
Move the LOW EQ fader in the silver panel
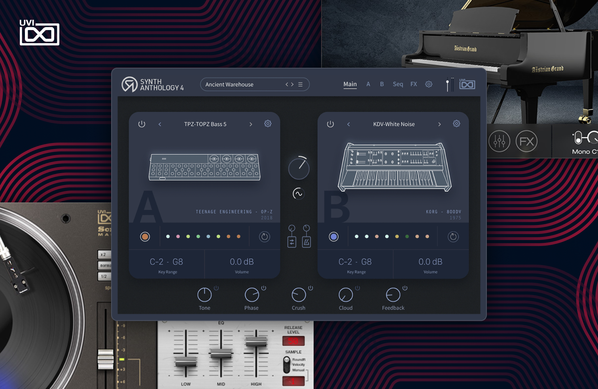pyautogui.click(x=185, y=361)
